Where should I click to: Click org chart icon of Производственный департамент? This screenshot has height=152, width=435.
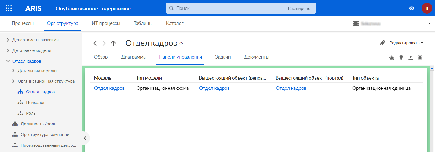pos(15,145)
